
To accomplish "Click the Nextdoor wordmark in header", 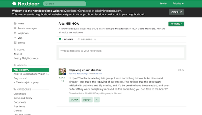I will (29, 4).
